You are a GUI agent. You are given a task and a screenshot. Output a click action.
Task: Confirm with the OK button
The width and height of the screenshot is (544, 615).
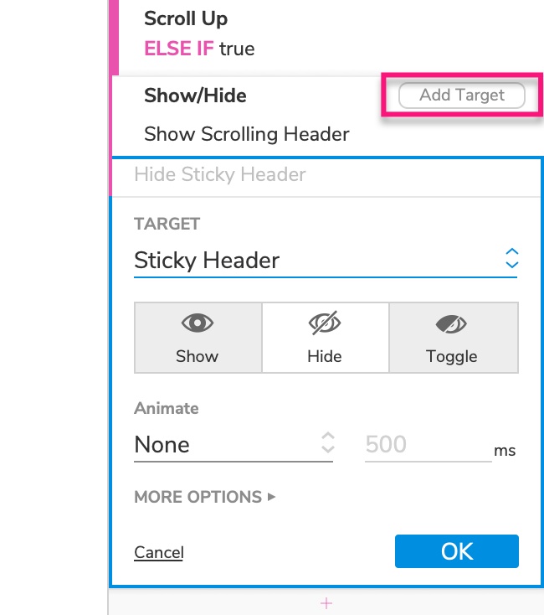pos(457,551)
